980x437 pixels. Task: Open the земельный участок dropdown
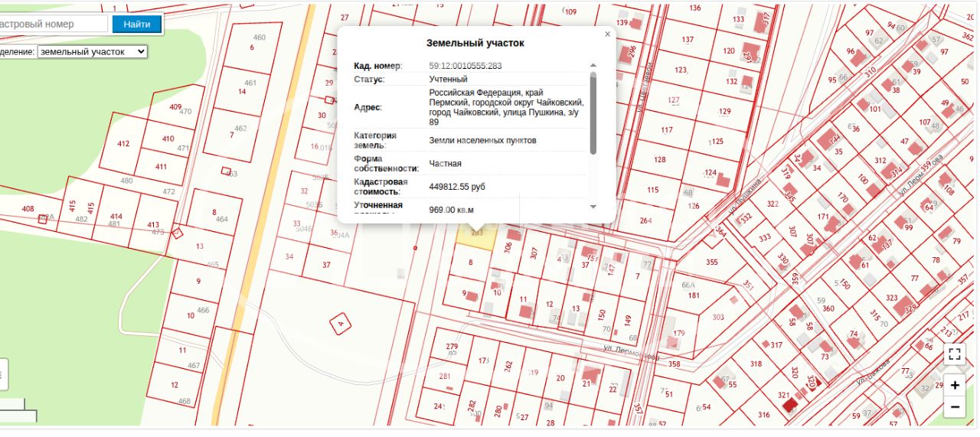[92, 51]
